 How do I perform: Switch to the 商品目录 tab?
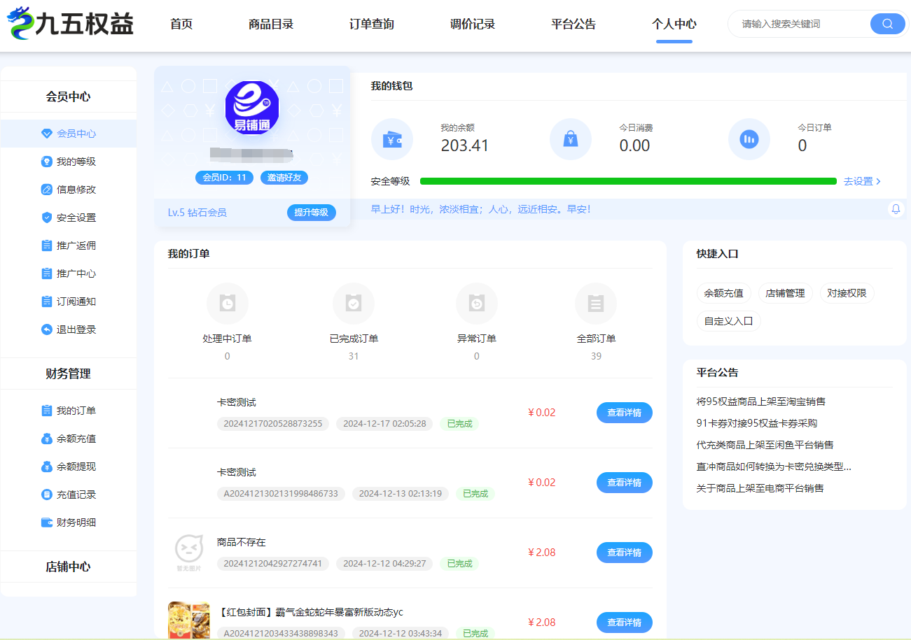pyautogui.click(x=271, y=24)
